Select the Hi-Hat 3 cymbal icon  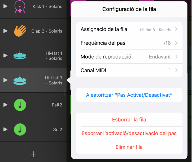(x=20, y=80)
